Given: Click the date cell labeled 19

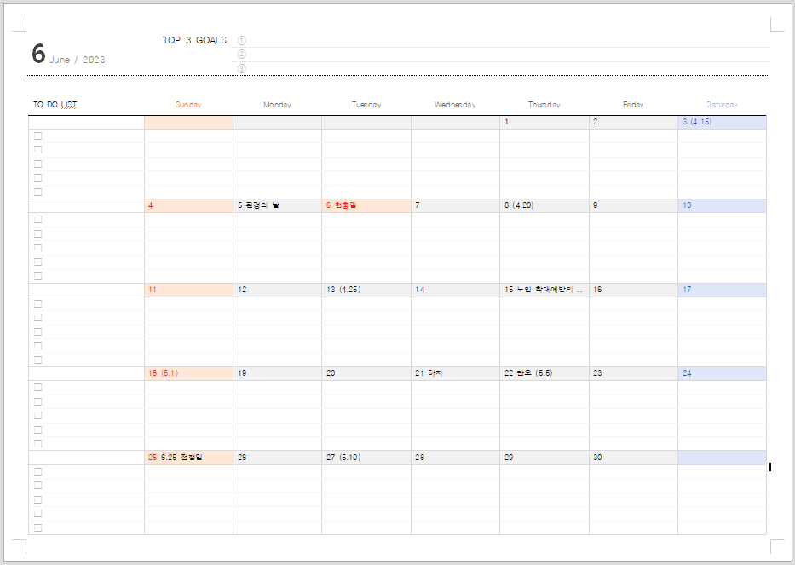Looking at the screenshot, I should [277, 374].
